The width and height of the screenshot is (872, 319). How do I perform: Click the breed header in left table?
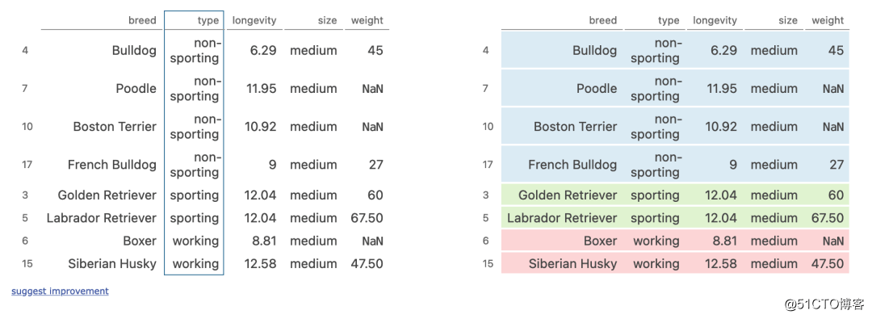tap(142, 21)
